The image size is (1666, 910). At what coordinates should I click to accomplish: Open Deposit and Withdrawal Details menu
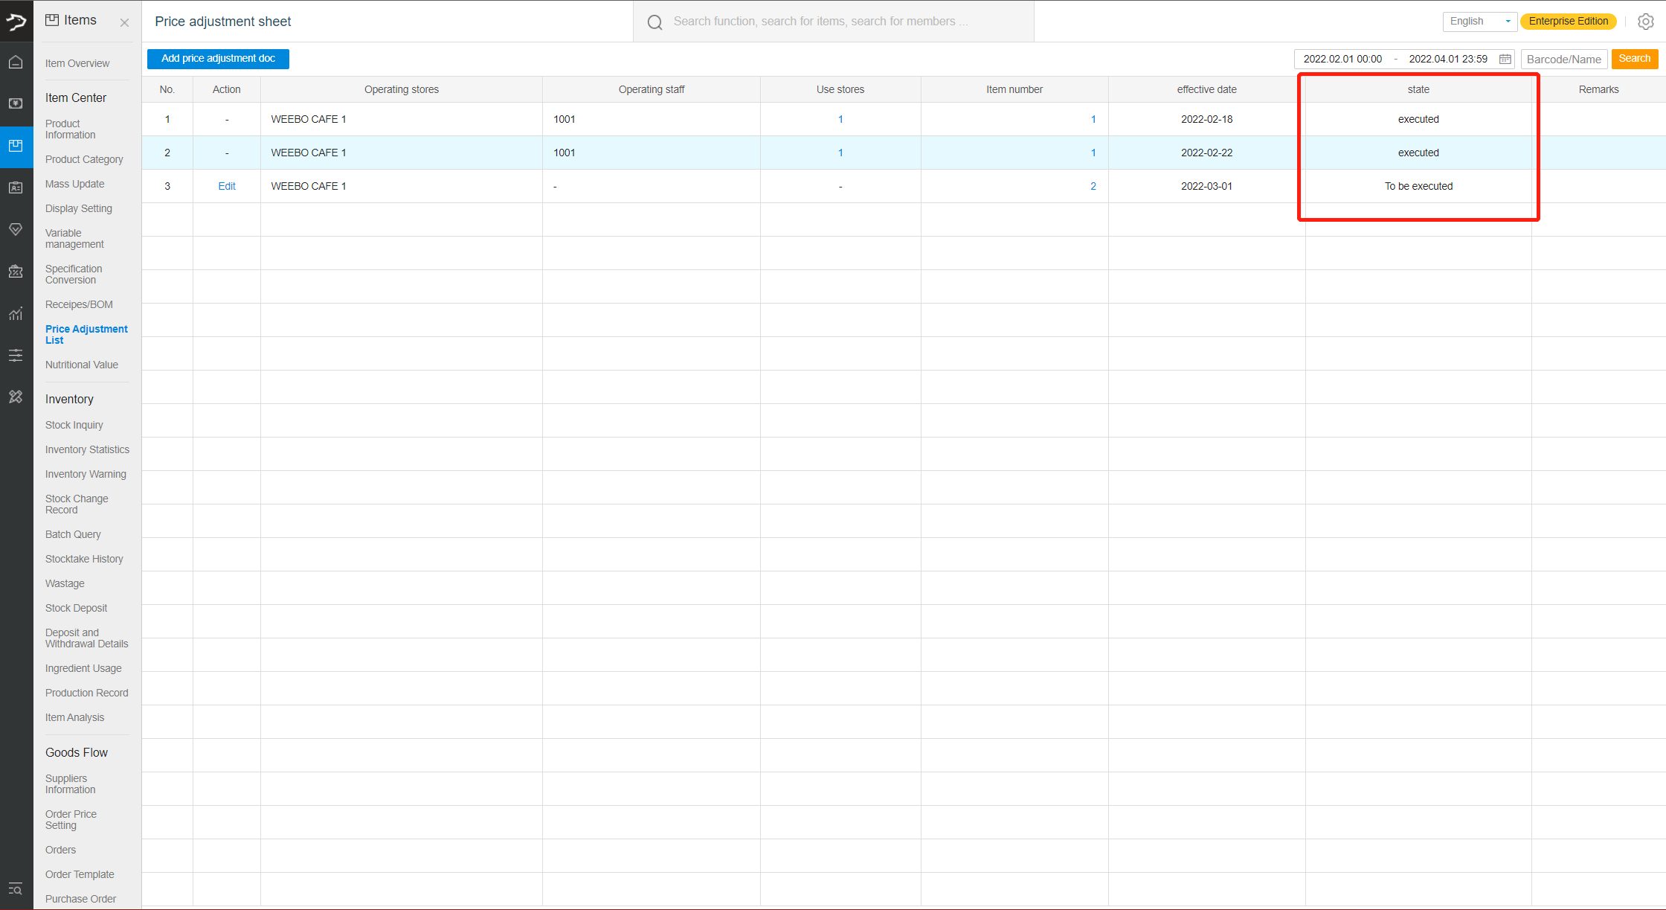[86, 638]
